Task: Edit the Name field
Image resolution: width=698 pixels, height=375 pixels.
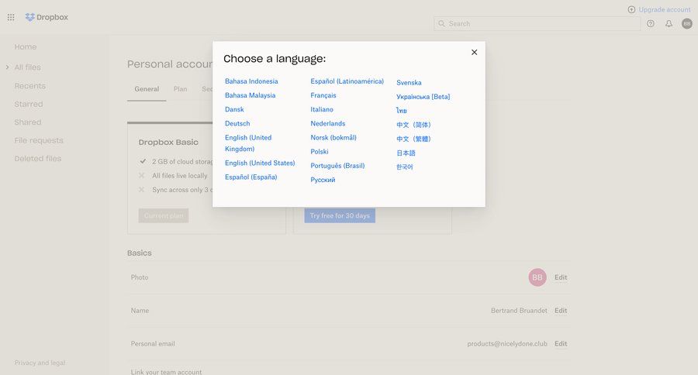Action: tap(561, 311)
